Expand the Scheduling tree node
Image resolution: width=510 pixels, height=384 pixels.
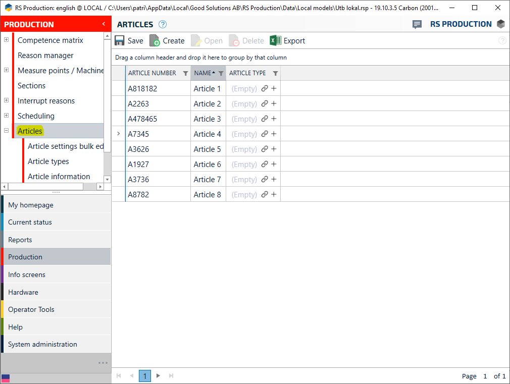6,116
